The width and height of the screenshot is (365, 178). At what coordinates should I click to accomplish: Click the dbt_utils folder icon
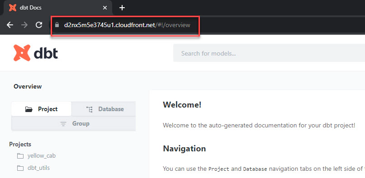(x=20, y=168)
